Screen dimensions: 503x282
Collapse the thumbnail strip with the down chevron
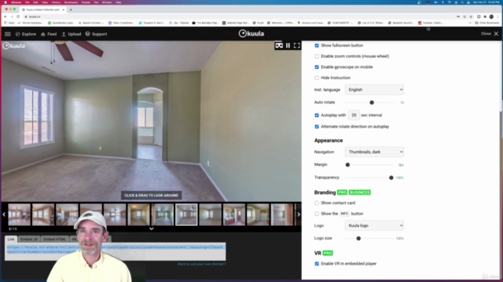152,229
